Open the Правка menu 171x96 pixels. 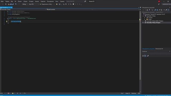[x=7, y=1]
